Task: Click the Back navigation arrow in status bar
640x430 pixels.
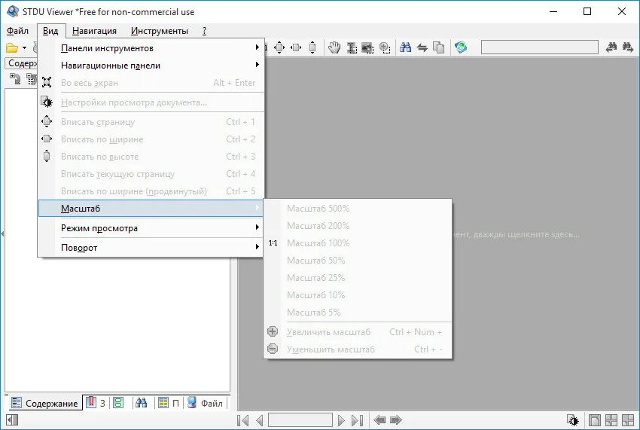Action: click(x=379, y=419)
